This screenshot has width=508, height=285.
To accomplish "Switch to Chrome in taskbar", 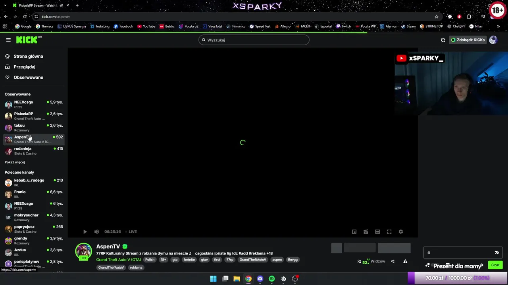I will (248, 279).
